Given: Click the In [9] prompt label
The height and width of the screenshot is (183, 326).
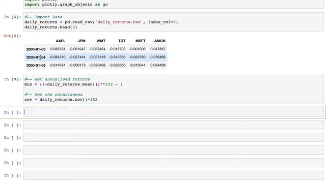Looking at the screenshot, I should pos(12,79).
